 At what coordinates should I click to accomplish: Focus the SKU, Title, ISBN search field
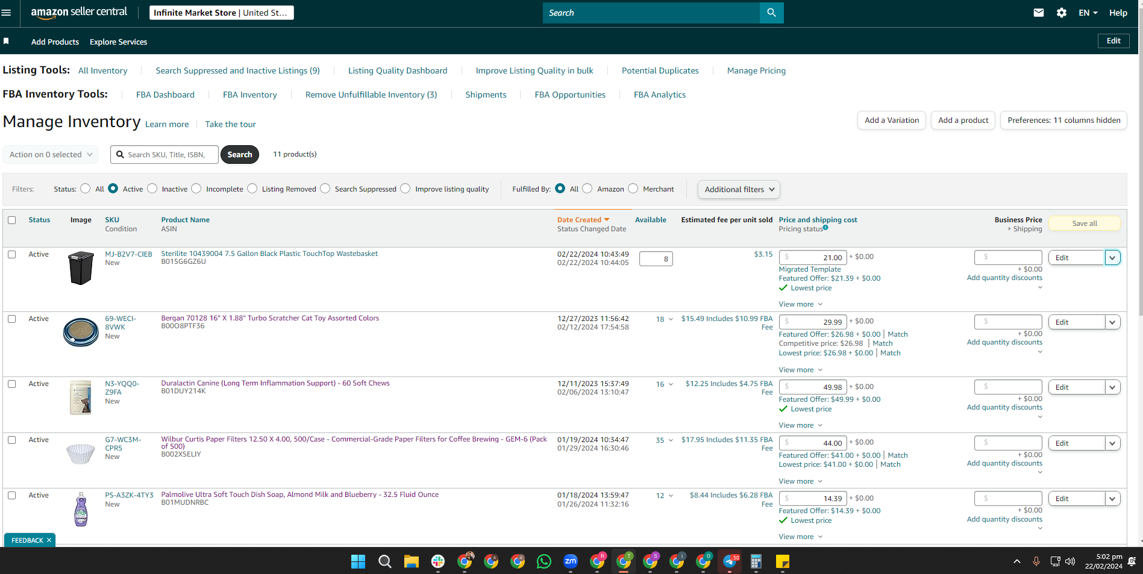[x=164, y=155]
